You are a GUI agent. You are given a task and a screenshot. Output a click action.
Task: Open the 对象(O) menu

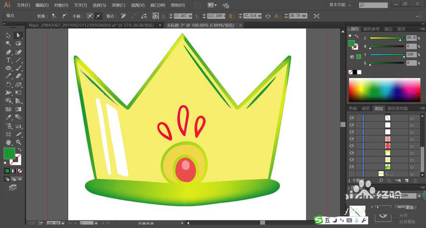point(61,5)
